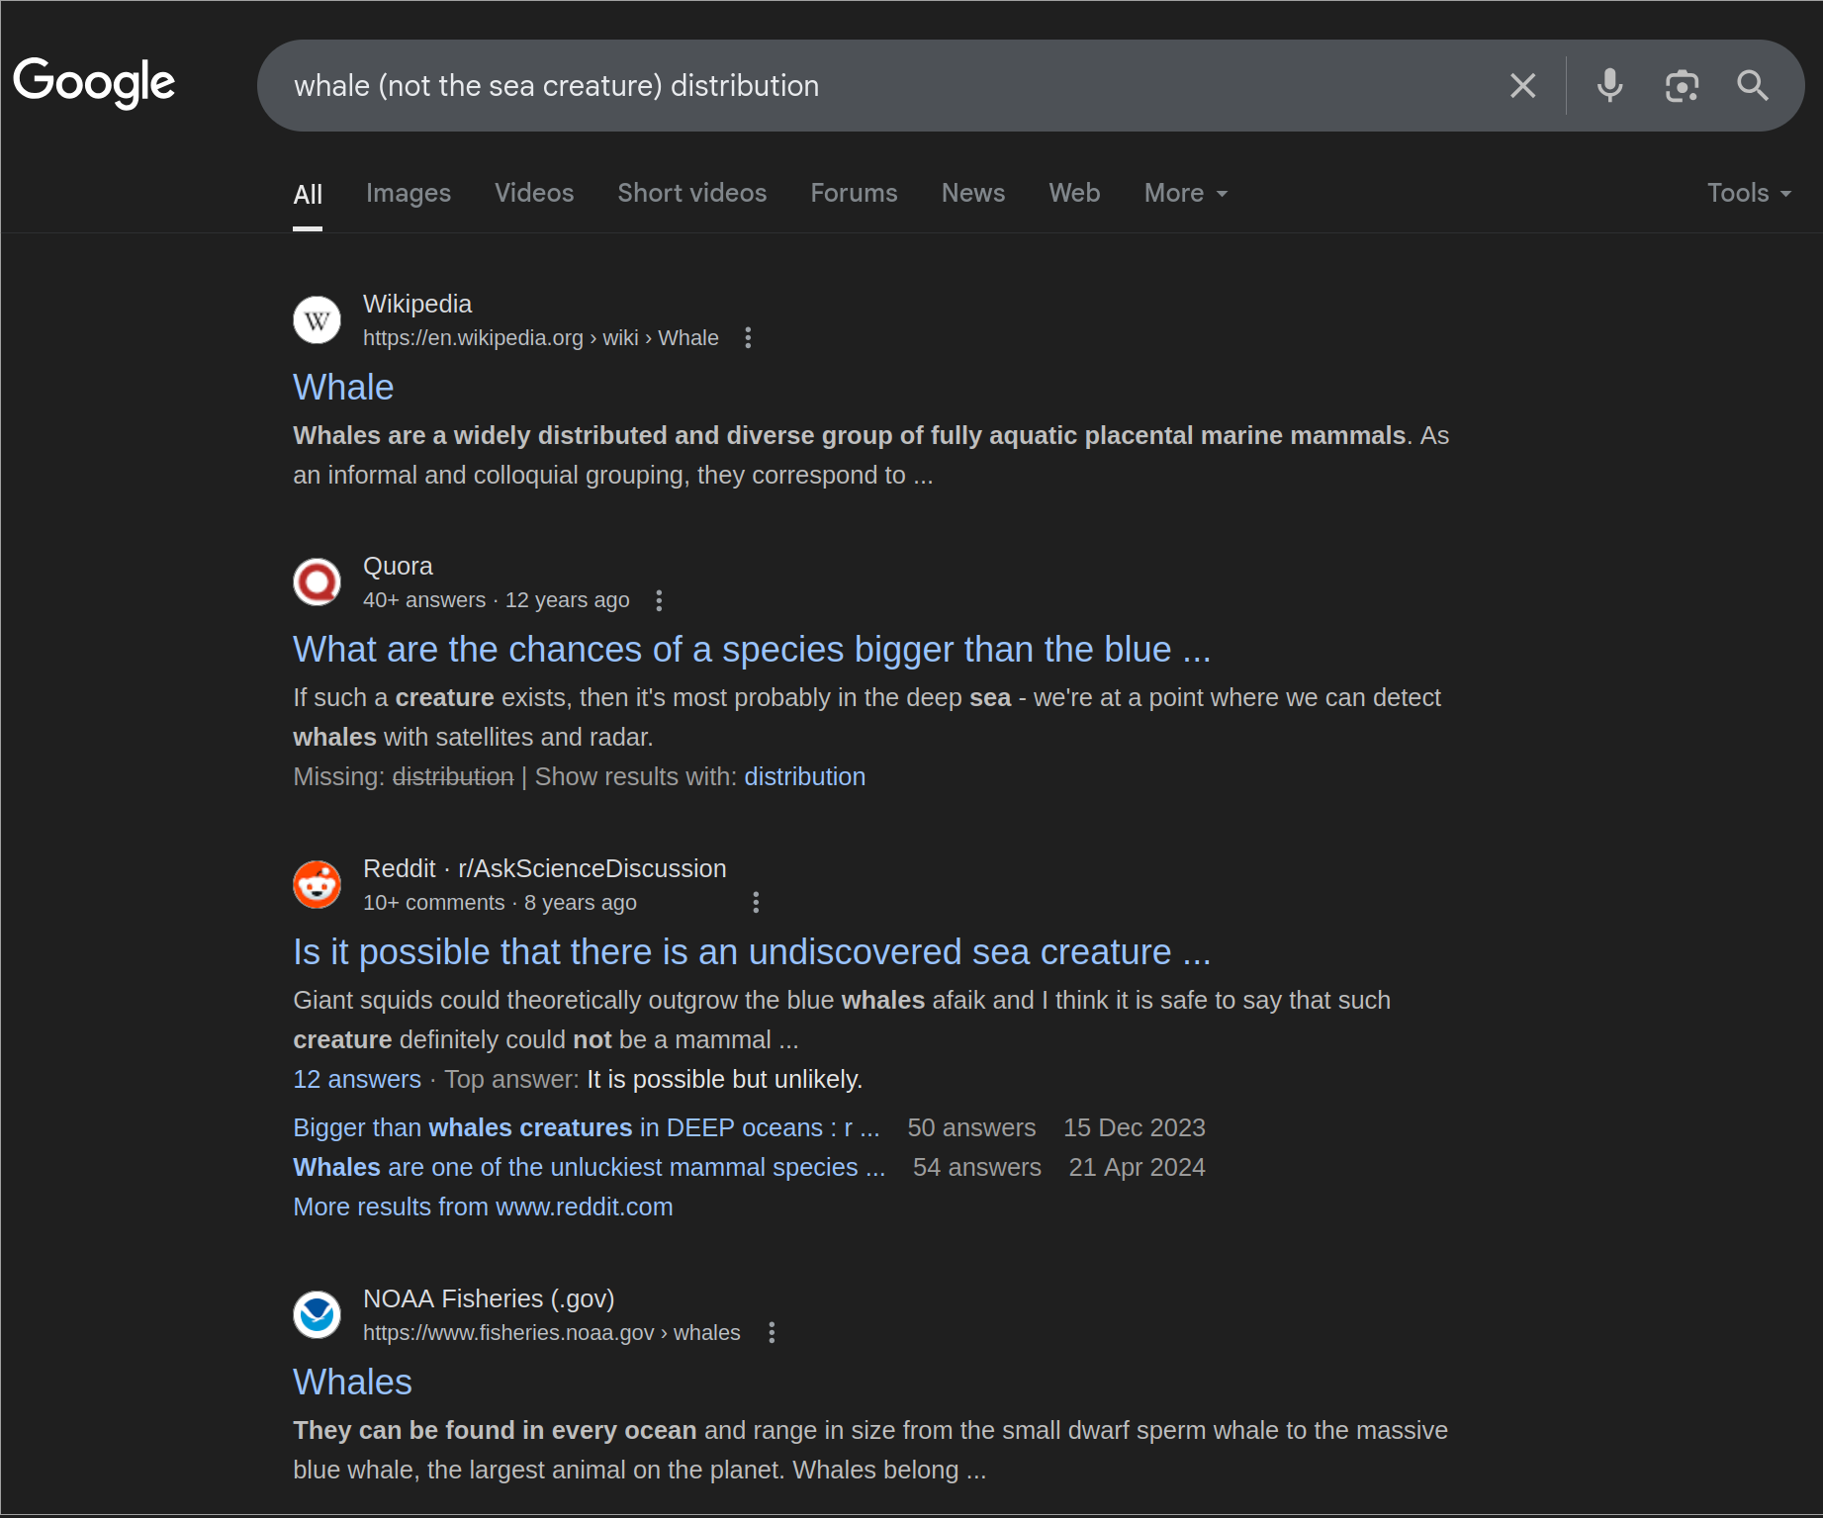Open the three-dot menu beside Wikipedia URL
The width and height of the screenshot is (1823, 1518).
(x=748, y=338)
